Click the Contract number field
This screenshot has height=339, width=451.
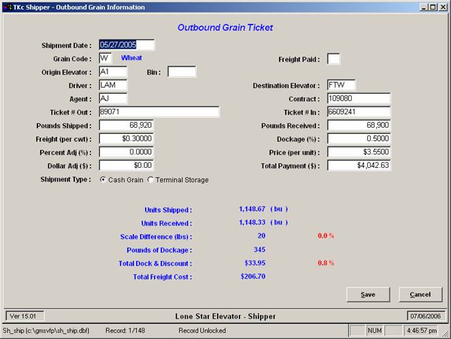tap(358, 99)
